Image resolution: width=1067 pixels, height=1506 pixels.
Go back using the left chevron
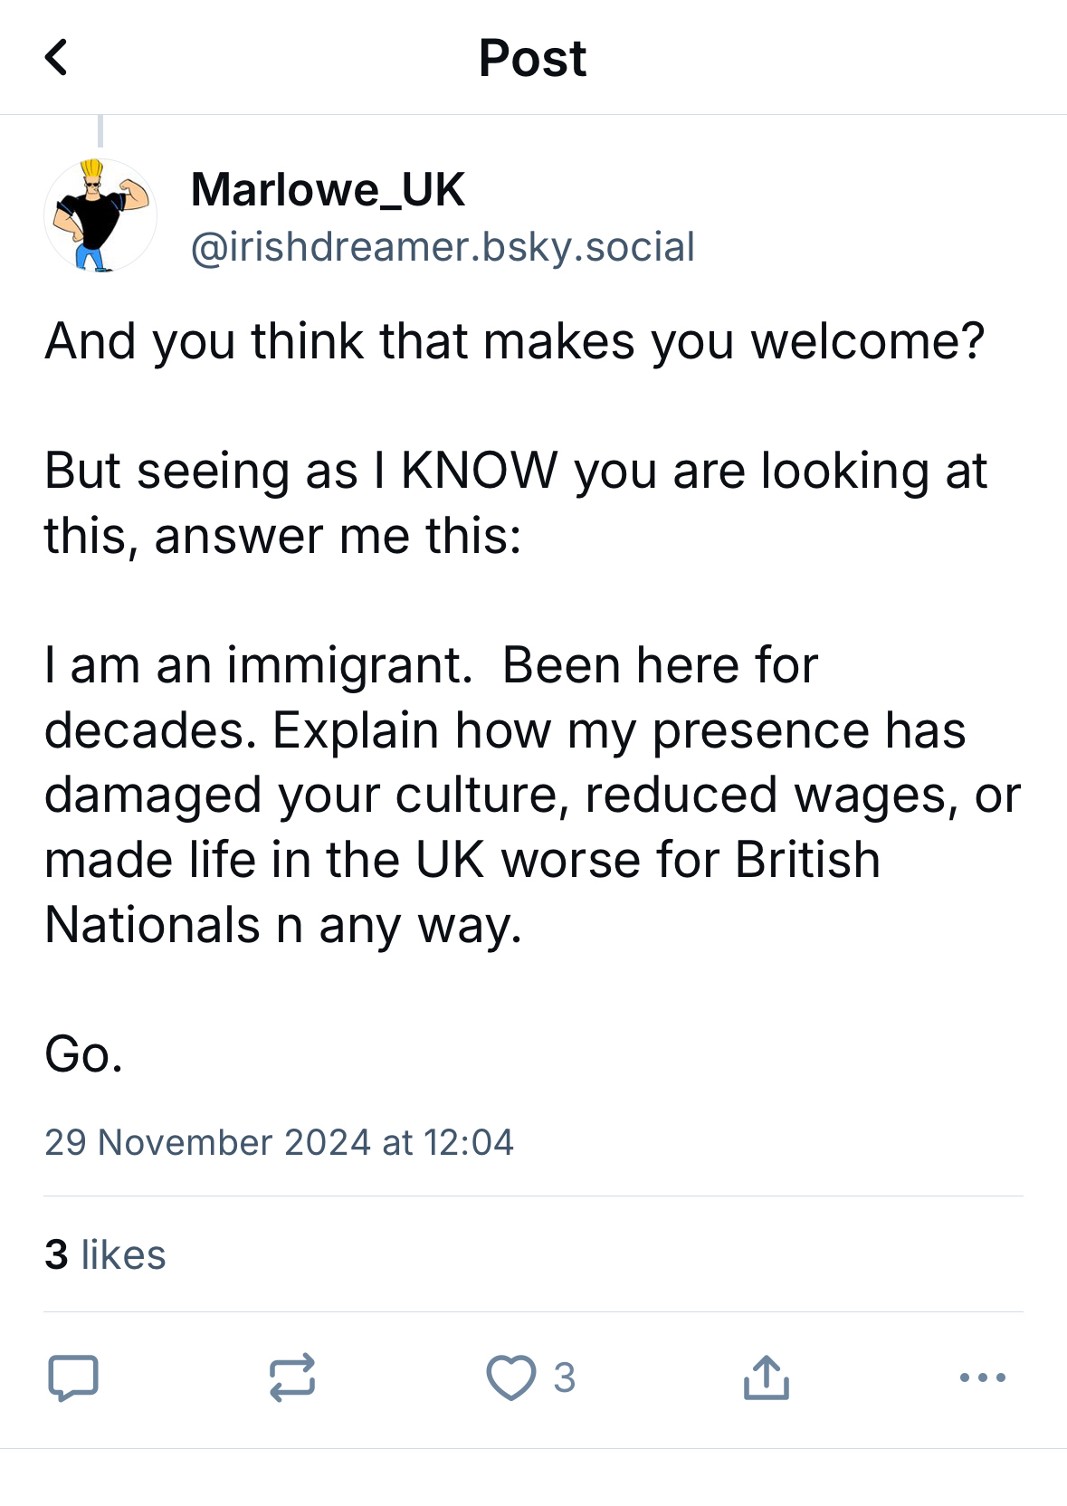(56, 58)
